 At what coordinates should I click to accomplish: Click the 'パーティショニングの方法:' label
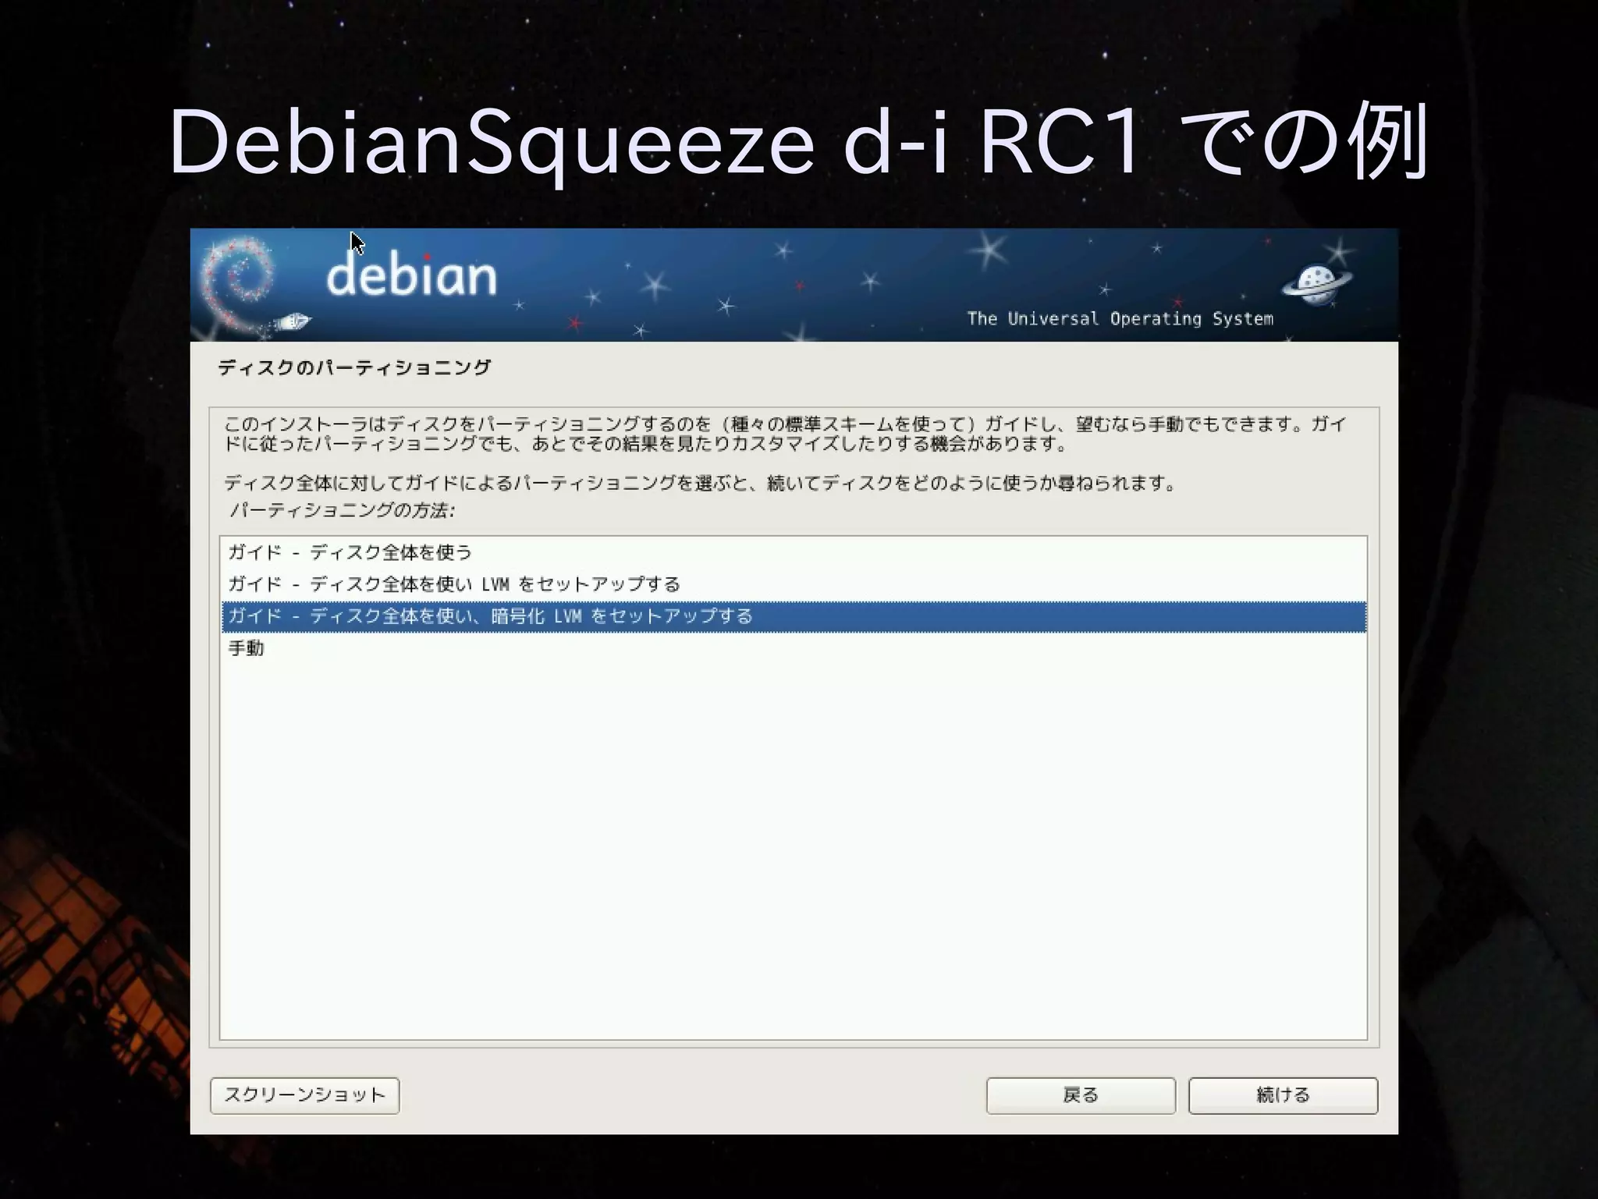(343, 511)
